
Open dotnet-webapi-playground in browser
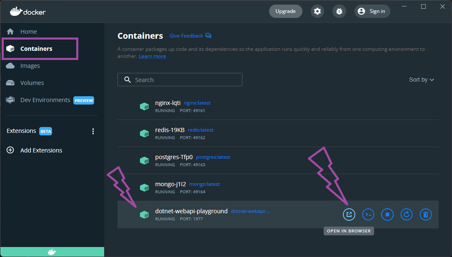(x=349, y=215)
